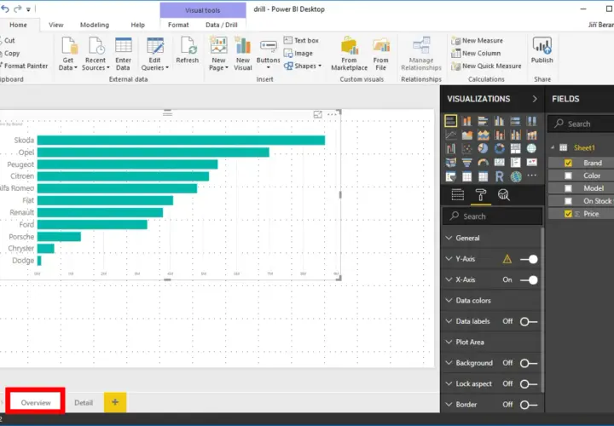Pick the Map globe visualization
The image size is (614, 426).
[x=532, y=148]
